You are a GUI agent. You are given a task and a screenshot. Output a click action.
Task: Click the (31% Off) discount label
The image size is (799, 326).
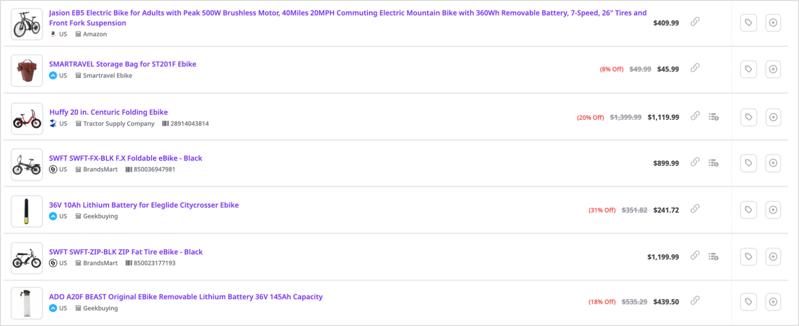point(602,210)
